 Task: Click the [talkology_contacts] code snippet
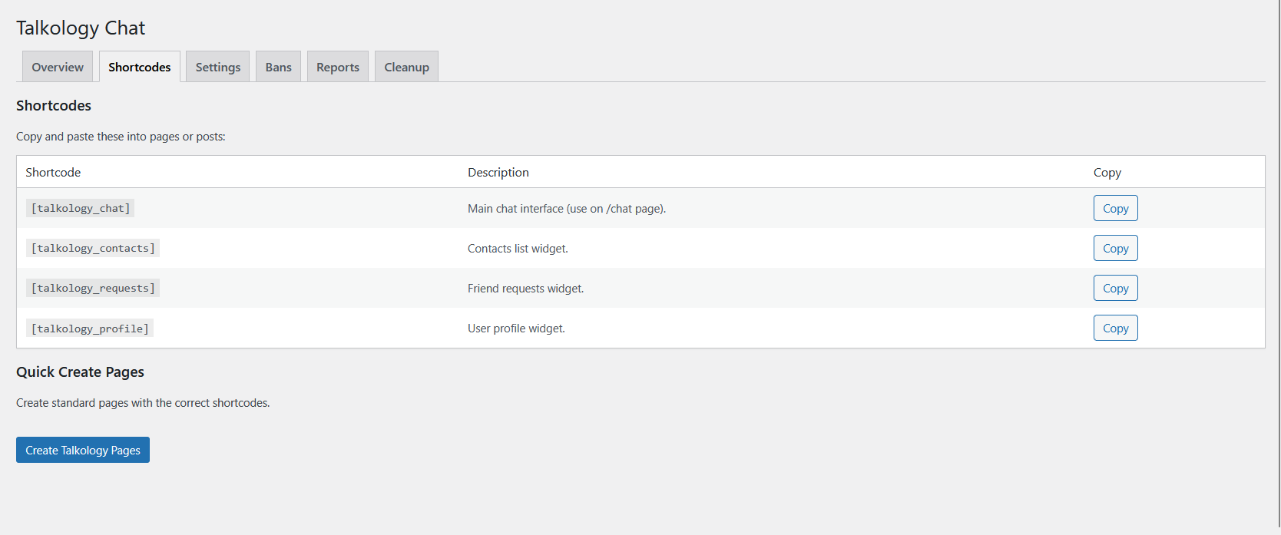pyautogui.click(x=93, y=248)
